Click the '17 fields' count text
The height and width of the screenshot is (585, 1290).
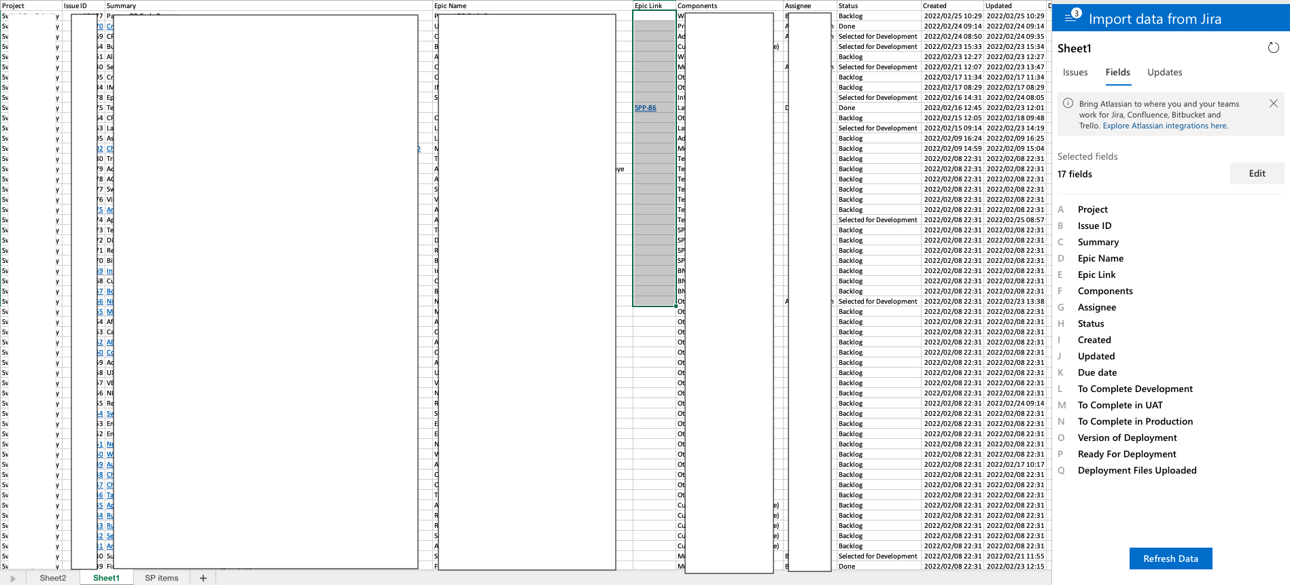pyautogui.click(x=1075, y=174)
